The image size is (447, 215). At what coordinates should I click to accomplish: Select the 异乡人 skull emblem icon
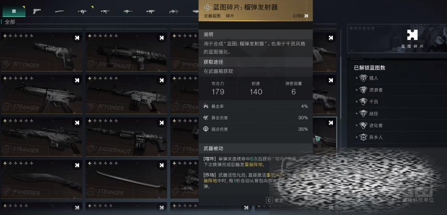363,137
